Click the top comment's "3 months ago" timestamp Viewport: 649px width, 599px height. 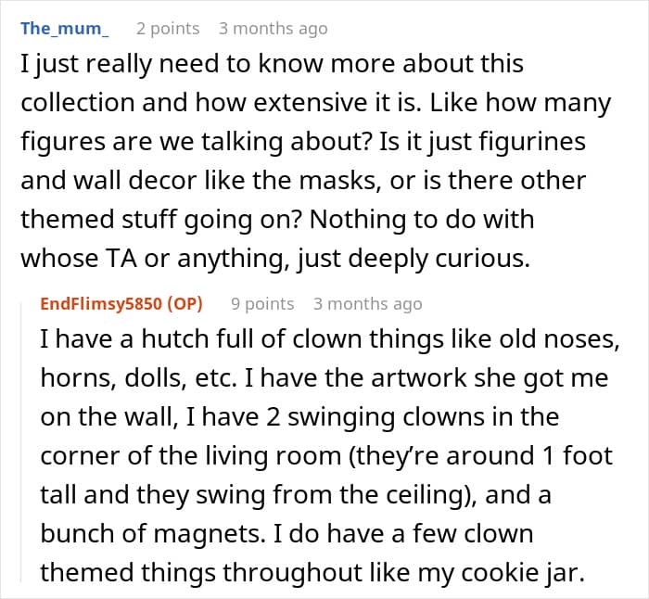pos(274,29)
